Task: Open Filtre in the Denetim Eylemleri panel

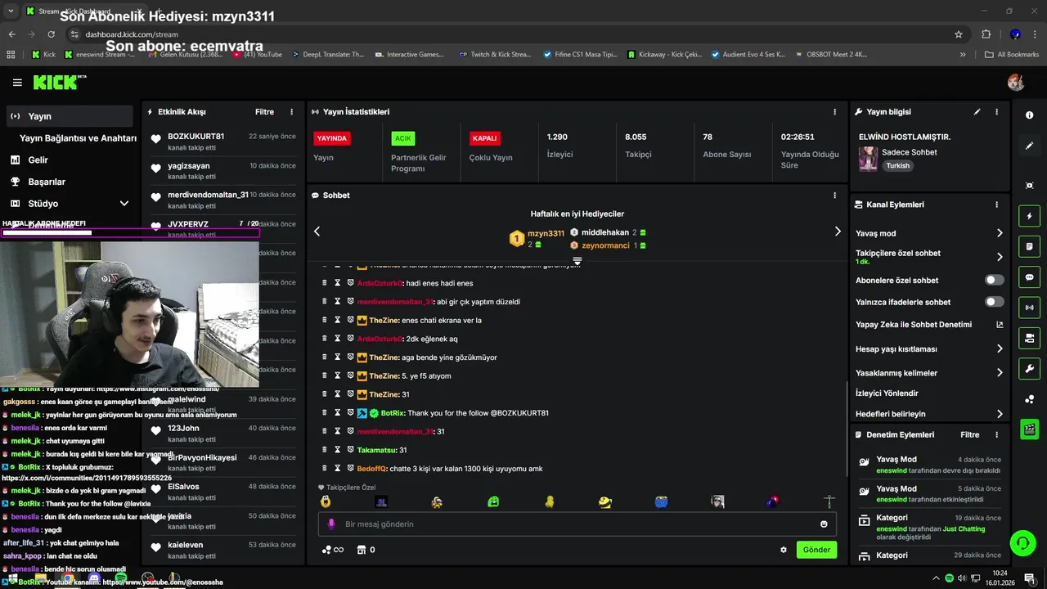Action: 969,435
